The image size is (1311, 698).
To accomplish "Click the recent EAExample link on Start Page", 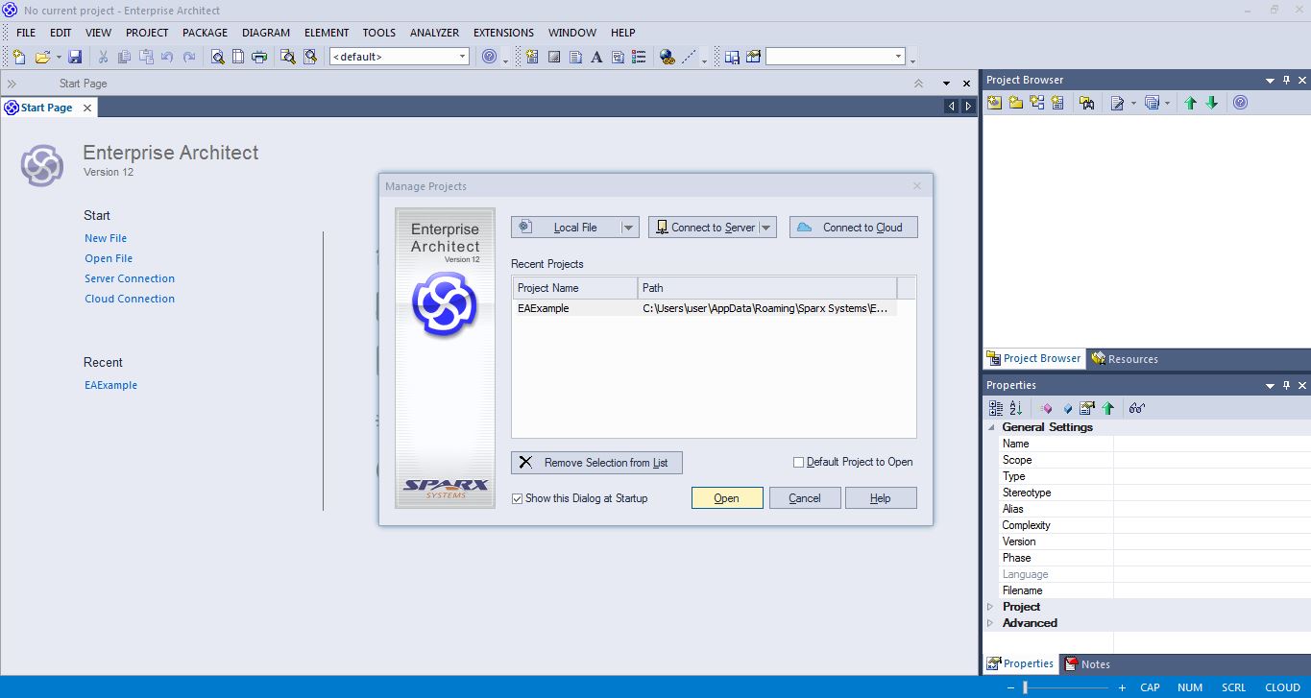I will [110, 385].
